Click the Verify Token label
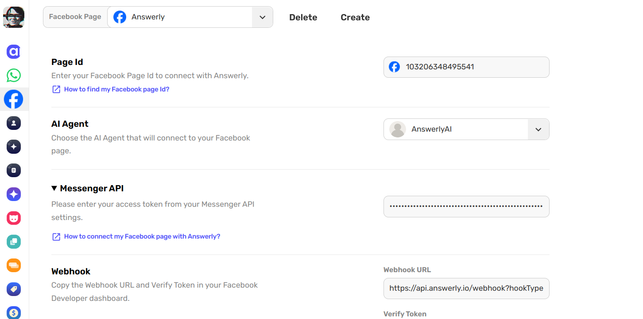Screen dimensions: 643x319 [x=405, y=314]
